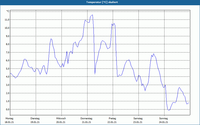Click the 6,0 y-axis value
The width and height of the screenshot is (200, 125).
7,60
